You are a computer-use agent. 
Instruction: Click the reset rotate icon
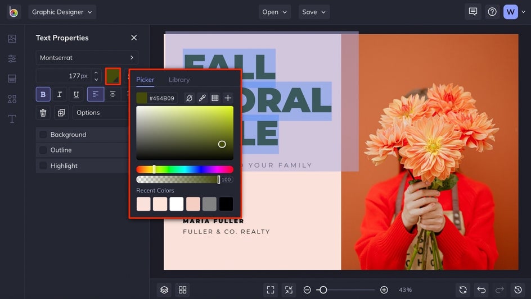coord(463,290)
